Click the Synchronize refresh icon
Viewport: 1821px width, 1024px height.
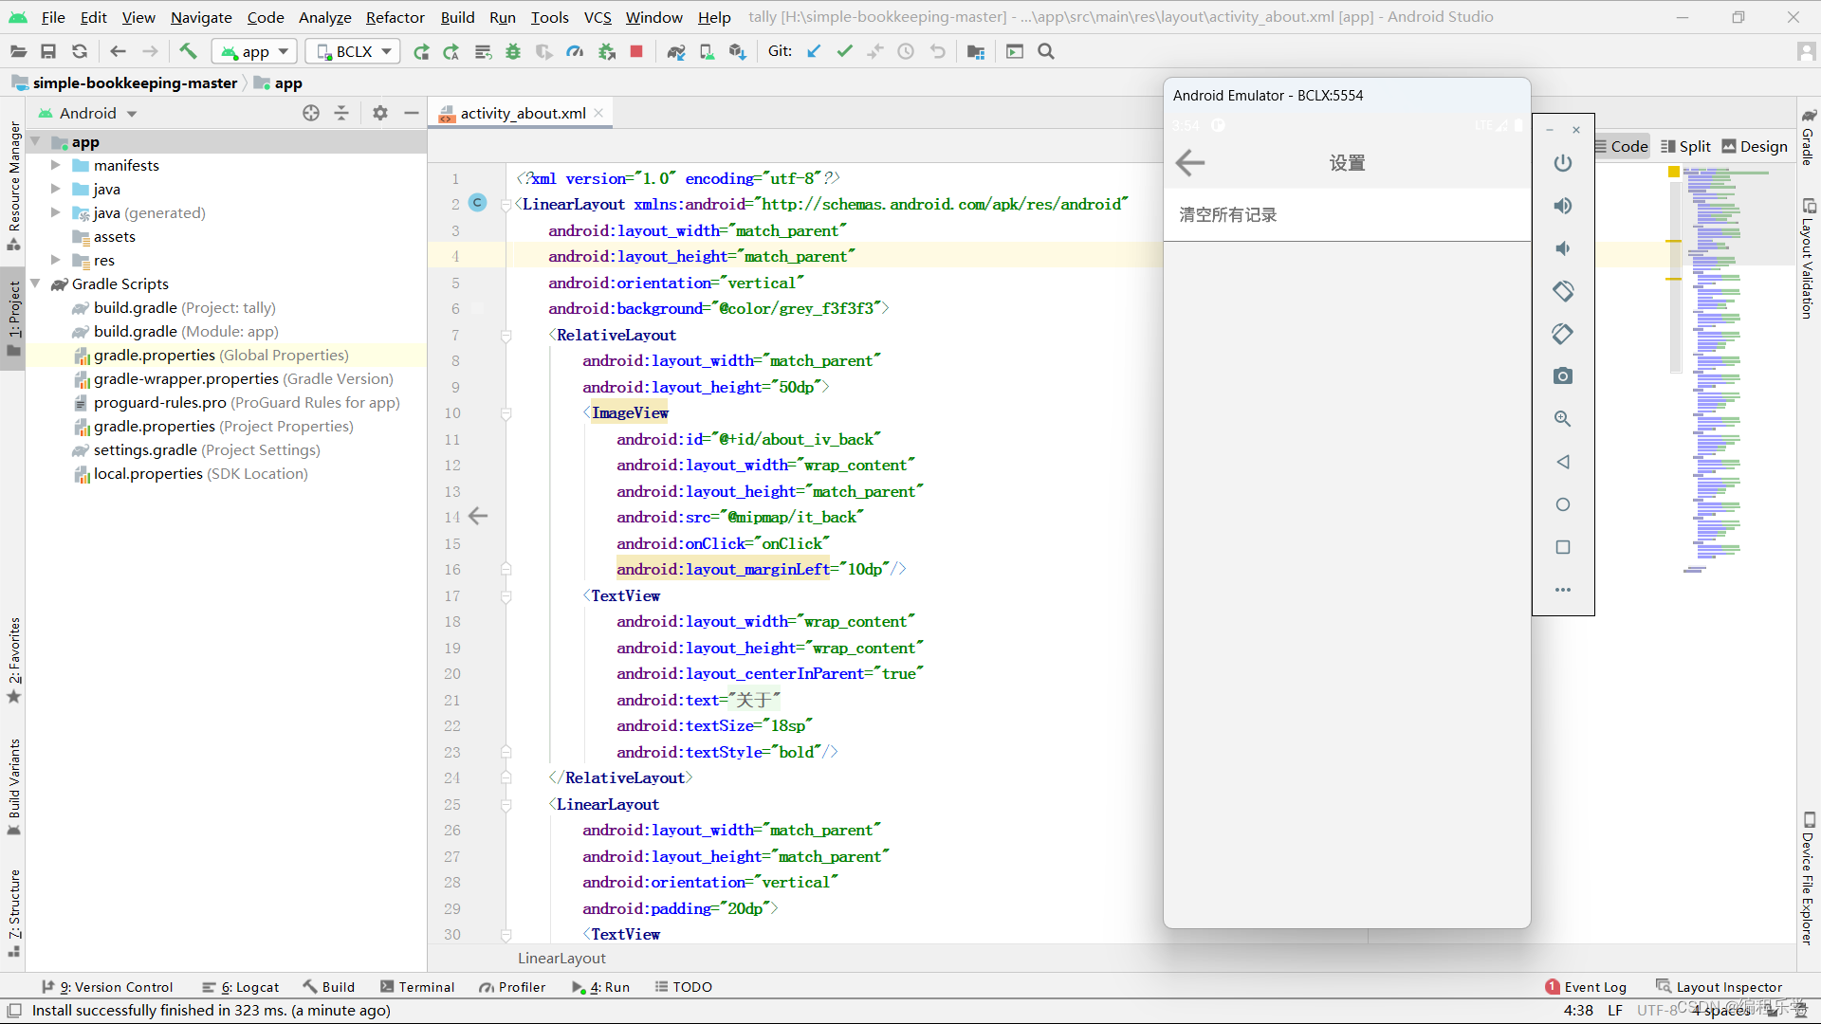click(x=80, y=52)
